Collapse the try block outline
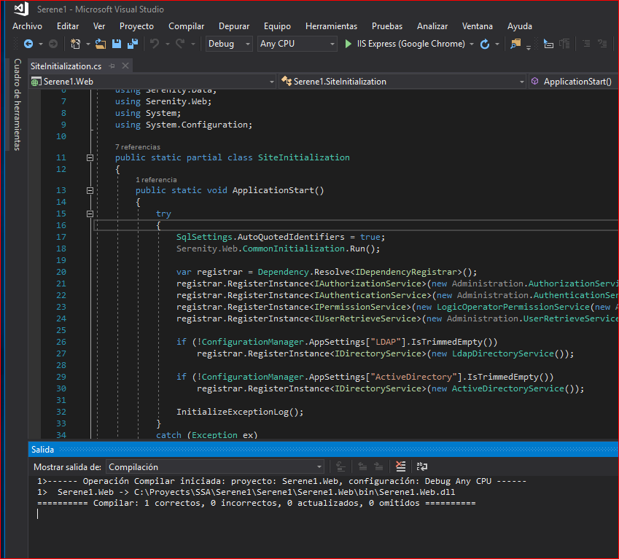 pyautogui.click(x=90, y=214)
